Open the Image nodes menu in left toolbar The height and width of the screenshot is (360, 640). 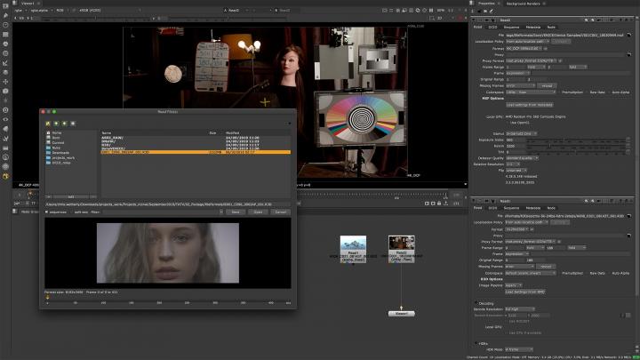(5, 6)
